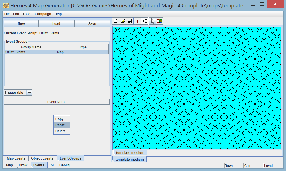
Task: Expand the Triggerable dropdown arrow
Action: pos(29,93)
